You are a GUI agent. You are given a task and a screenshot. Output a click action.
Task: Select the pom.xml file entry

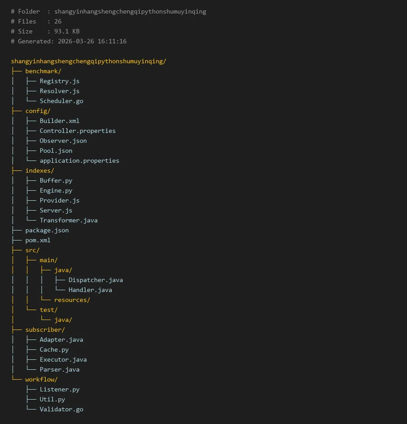point(38,240)
